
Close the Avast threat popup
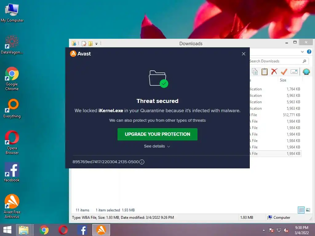pyautogui.click(x=244, y=54)
